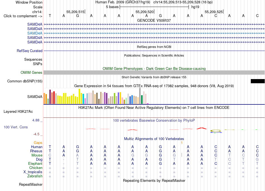The height and width of the screenshot is (191, 265).
Task: Click '100 vertebrates Basewise Conservation by PhyloP' title
Action: (x=154, y=121)
